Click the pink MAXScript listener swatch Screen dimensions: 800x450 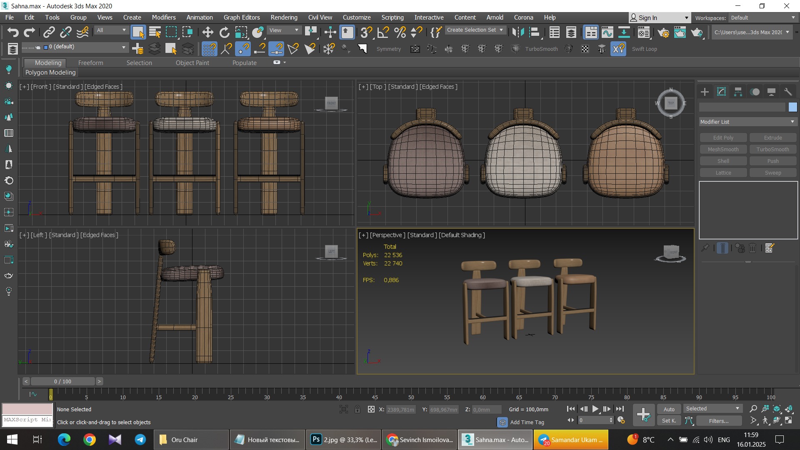click(27, 409)
